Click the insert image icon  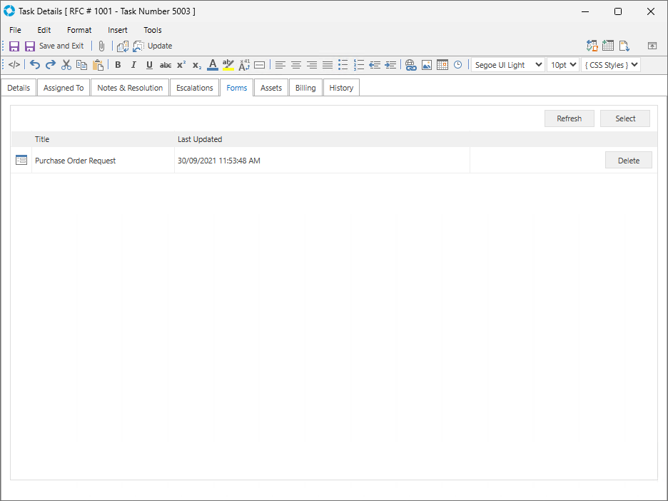pyautogui.click(x=427, y=65)
